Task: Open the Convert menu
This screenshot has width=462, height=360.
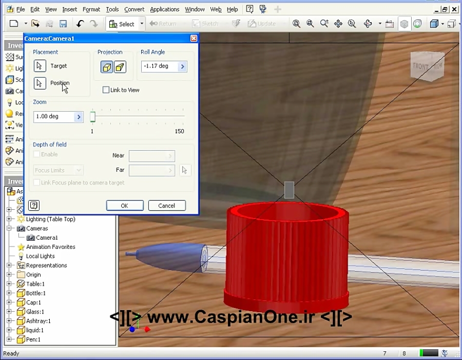Action: point(134,9)
